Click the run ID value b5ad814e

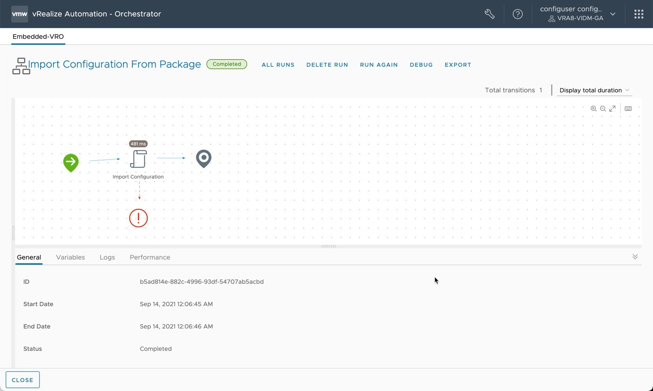pyautogui.click(x=202, y=281)
